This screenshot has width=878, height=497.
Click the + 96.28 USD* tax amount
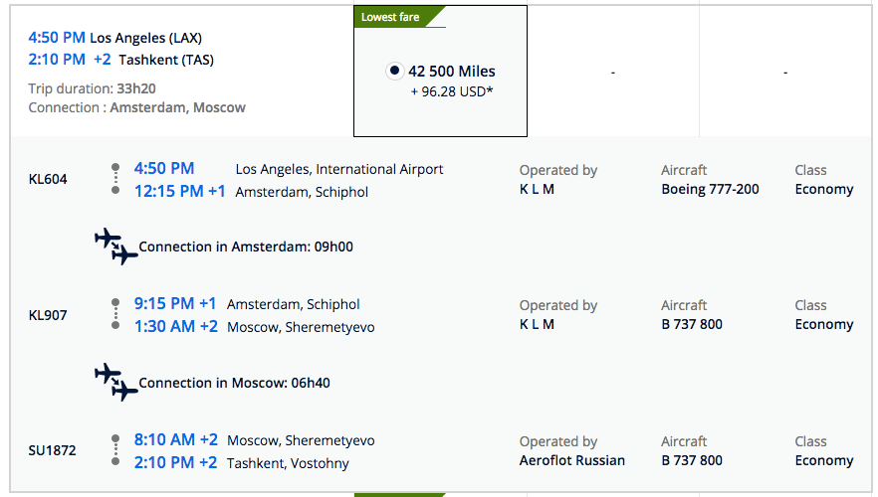coord(452,91)
